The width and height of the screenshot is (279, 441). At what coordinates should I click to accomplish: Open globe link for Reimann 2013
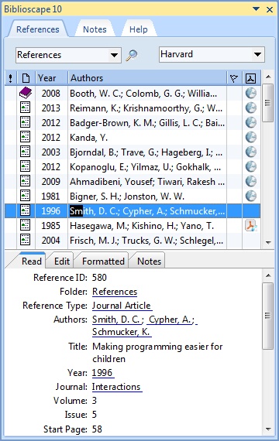tap(251, 108)
